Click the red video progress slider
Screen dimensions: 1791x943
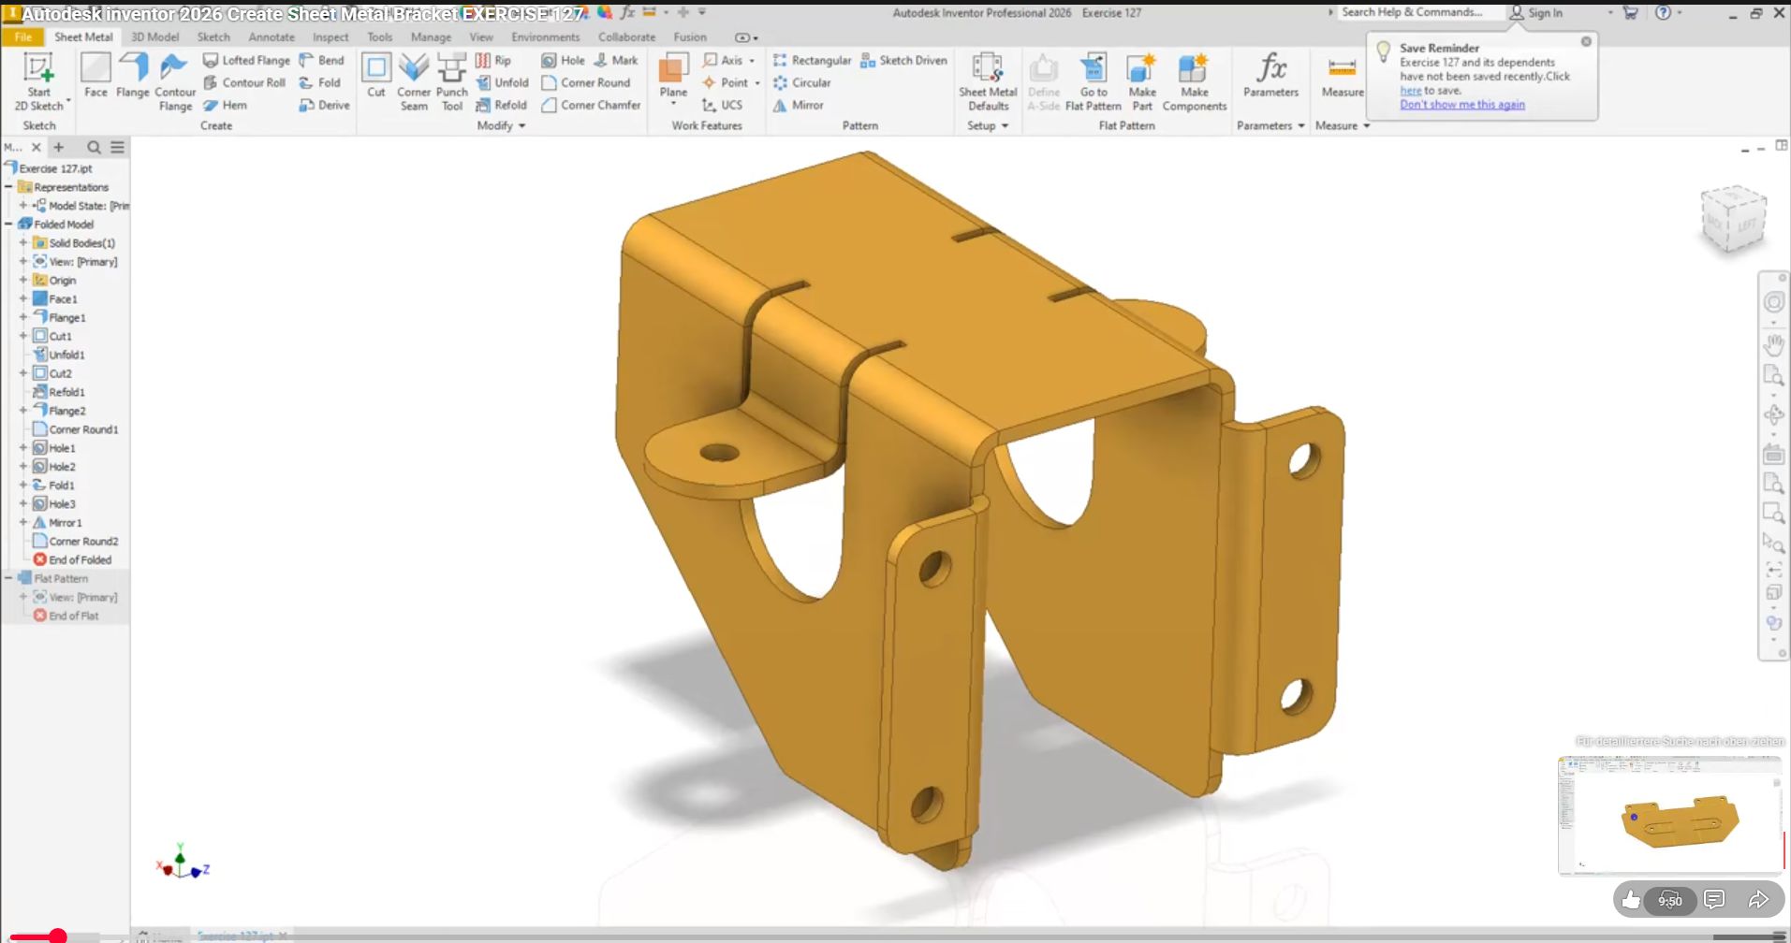(x=58, y=936)
